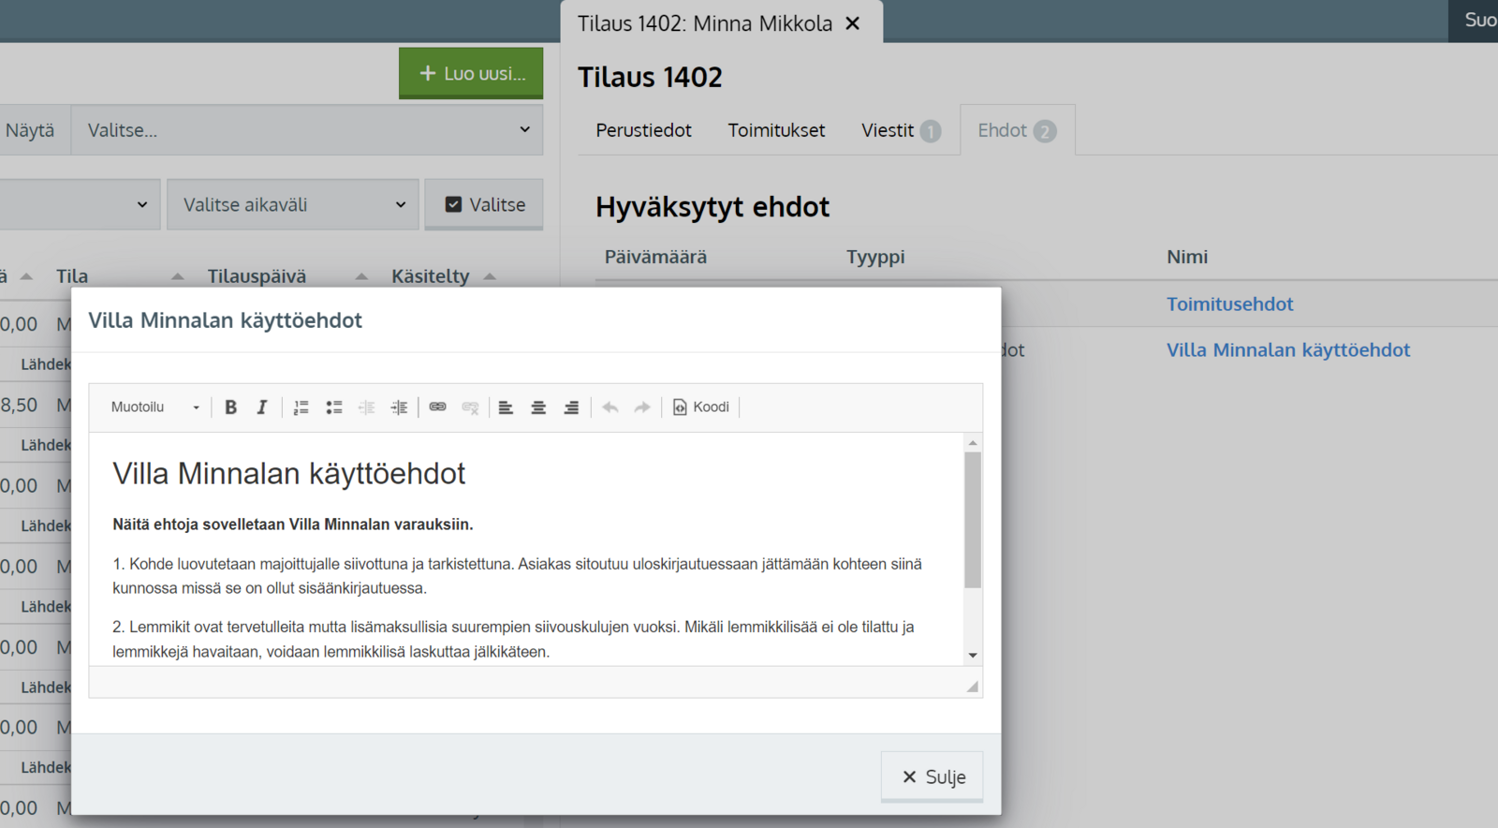Insert a bulleted list
The width and height of the screenshot is (1498, 828).
click(333, 407)
